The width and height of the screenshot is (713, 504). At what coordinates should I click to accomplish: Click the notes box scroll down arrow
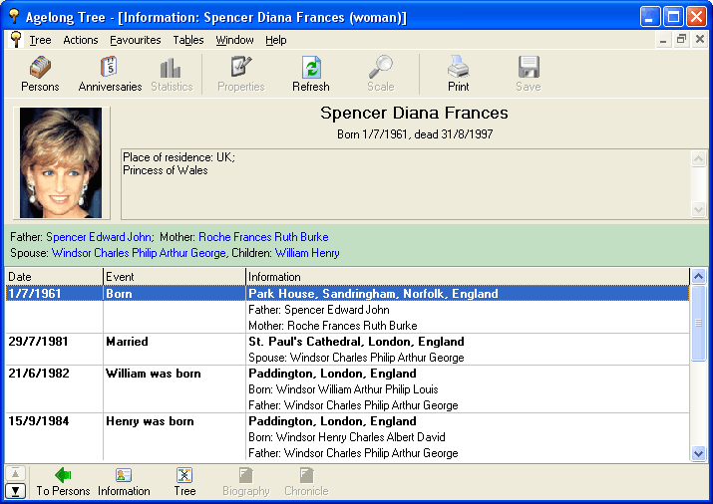click(698, 209)
